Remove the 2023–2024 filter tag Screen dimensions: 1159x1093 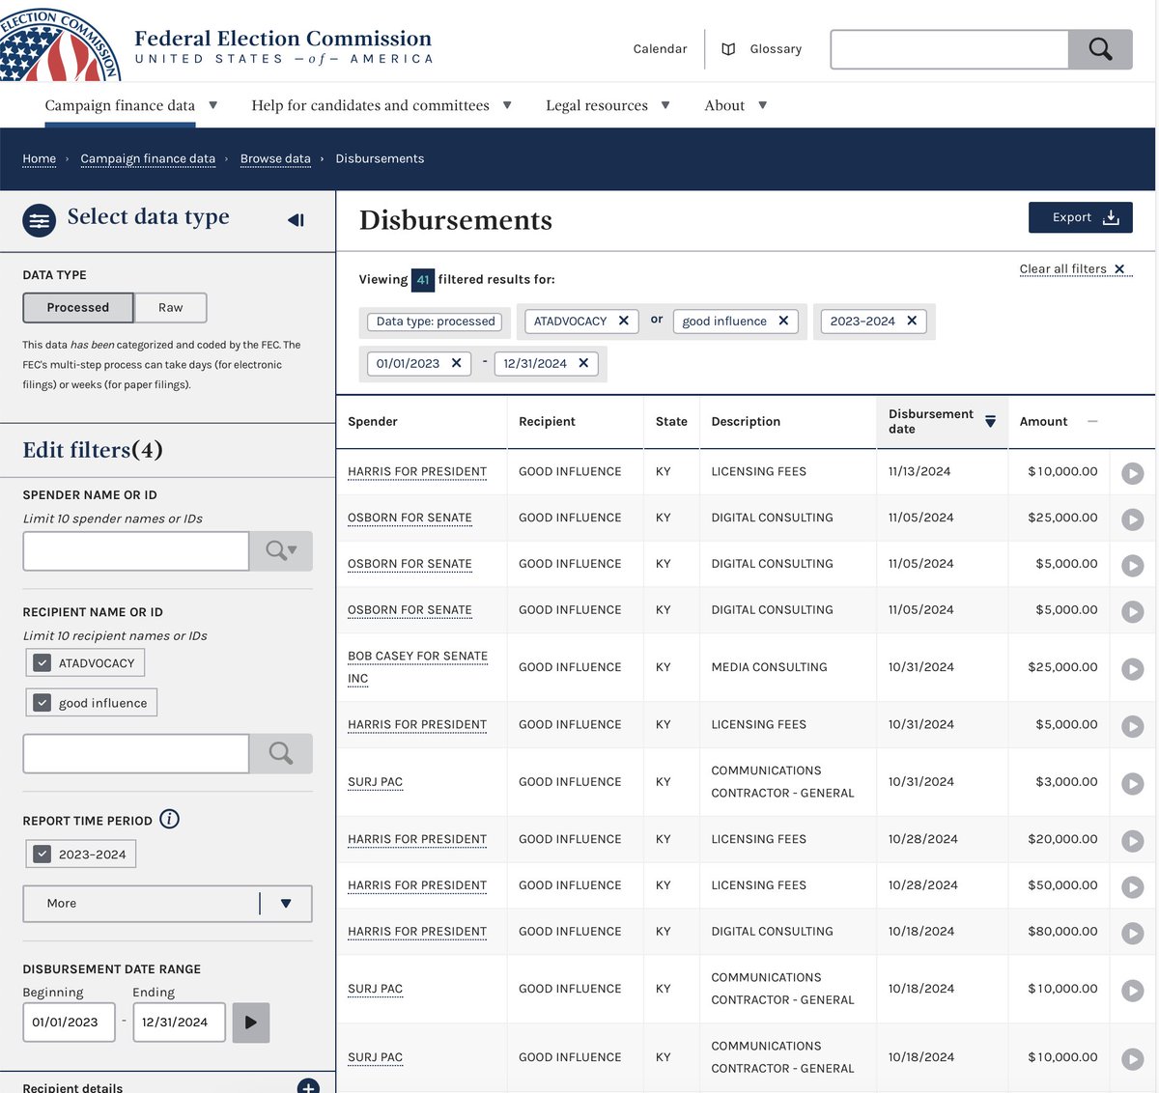(x=912, y=321)
